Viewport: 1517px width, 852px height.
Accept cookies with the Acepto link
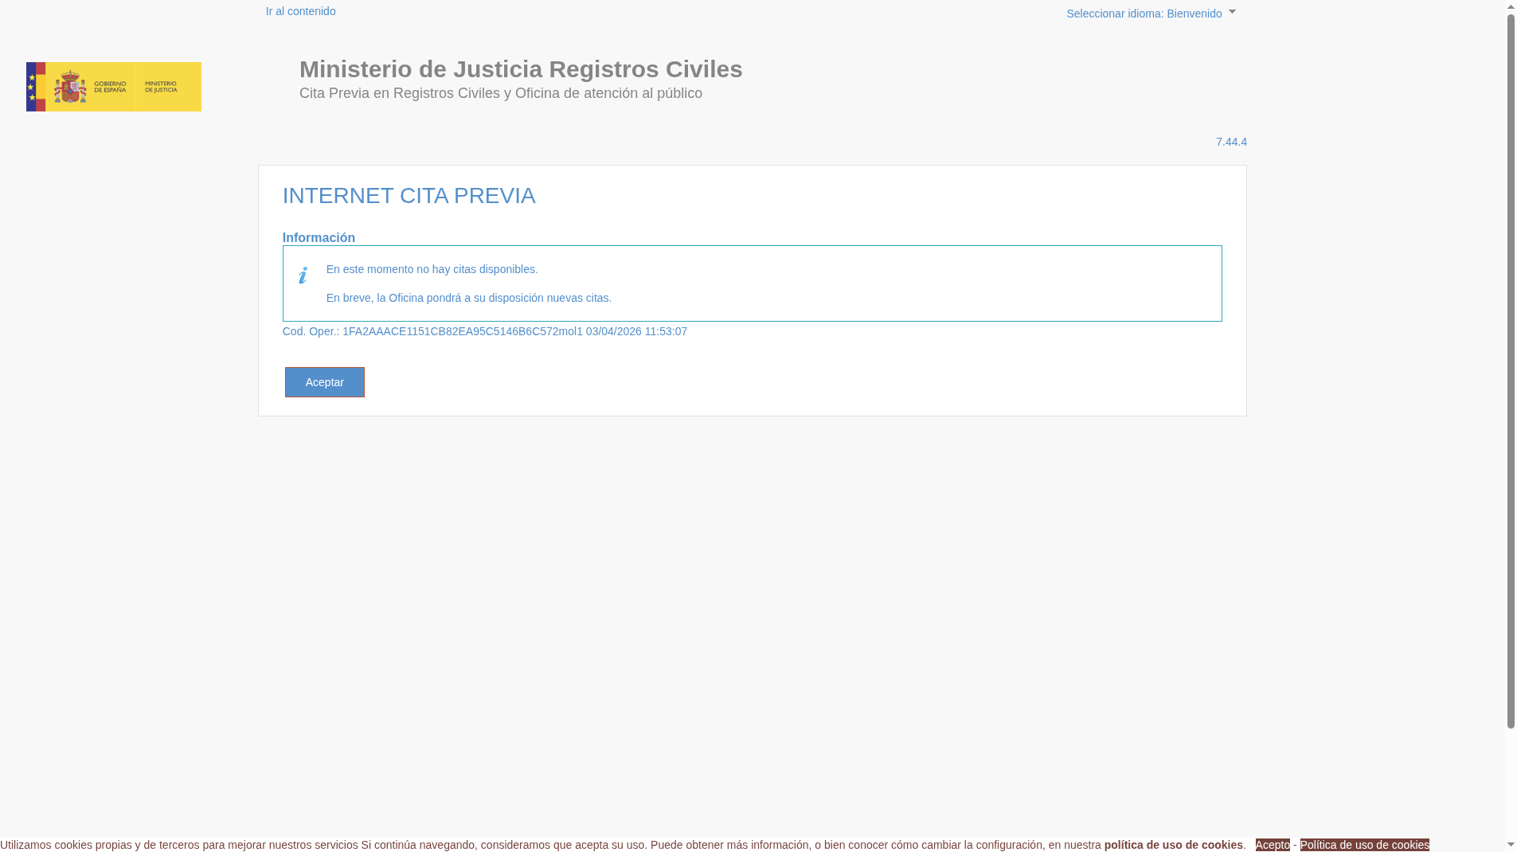tap(1273, 845)
